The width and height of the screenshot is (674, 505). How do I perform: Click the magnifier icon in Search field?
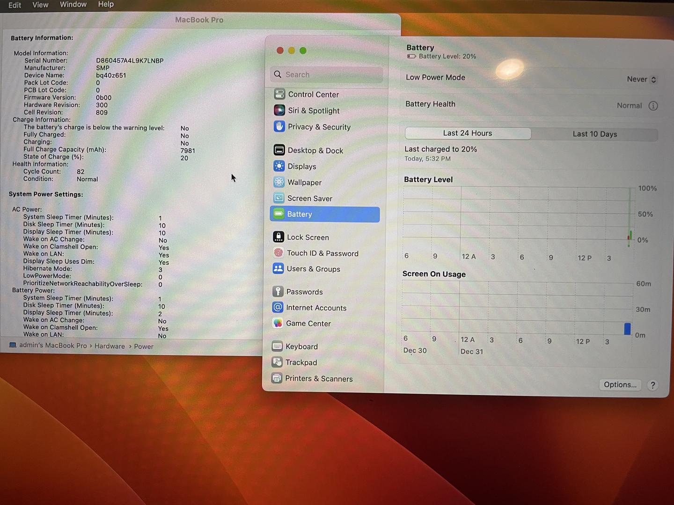pyautogui.click(x=278, y=74)
